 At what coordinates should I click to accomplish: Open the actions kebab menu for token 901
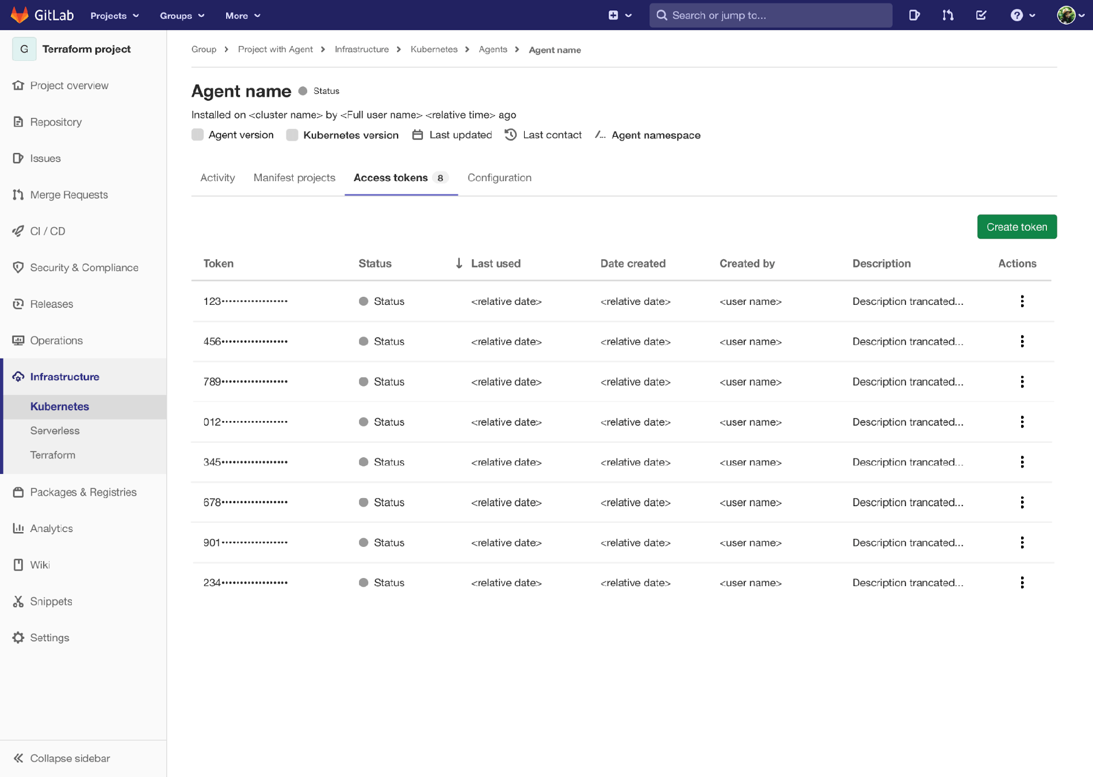(1022, 542)
